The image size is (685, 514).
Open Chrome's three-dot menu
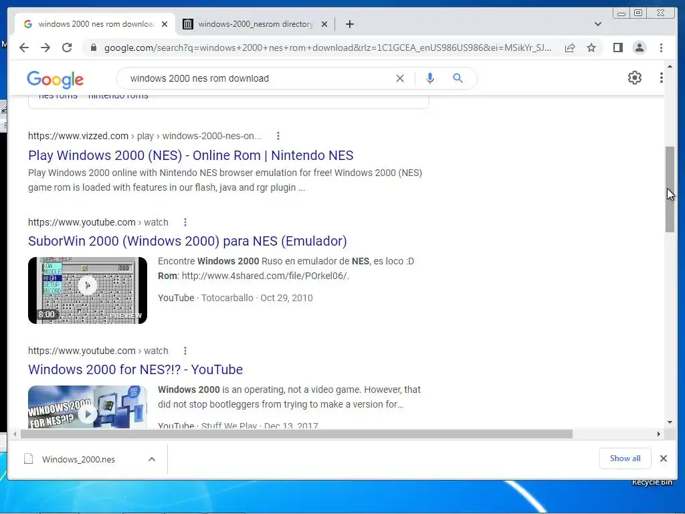(x=661, y=48)
